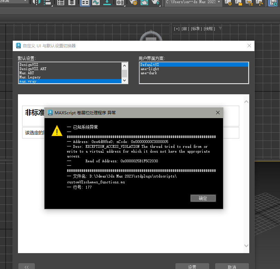Select Max.ART in default settings list

coord(70,73)
